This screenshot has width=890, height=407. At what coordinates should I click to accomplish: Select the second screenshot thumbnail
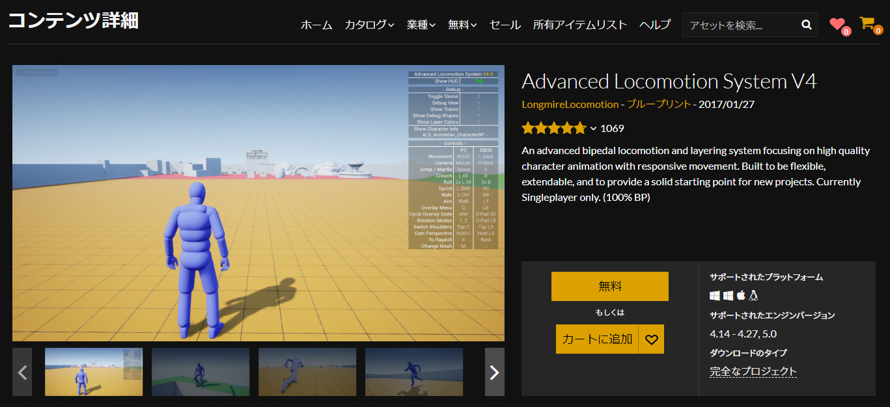pyautogui.click(x=201, y=372)
